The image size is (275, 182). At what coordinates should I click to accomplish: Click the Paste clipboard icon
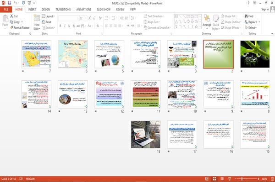5,19
